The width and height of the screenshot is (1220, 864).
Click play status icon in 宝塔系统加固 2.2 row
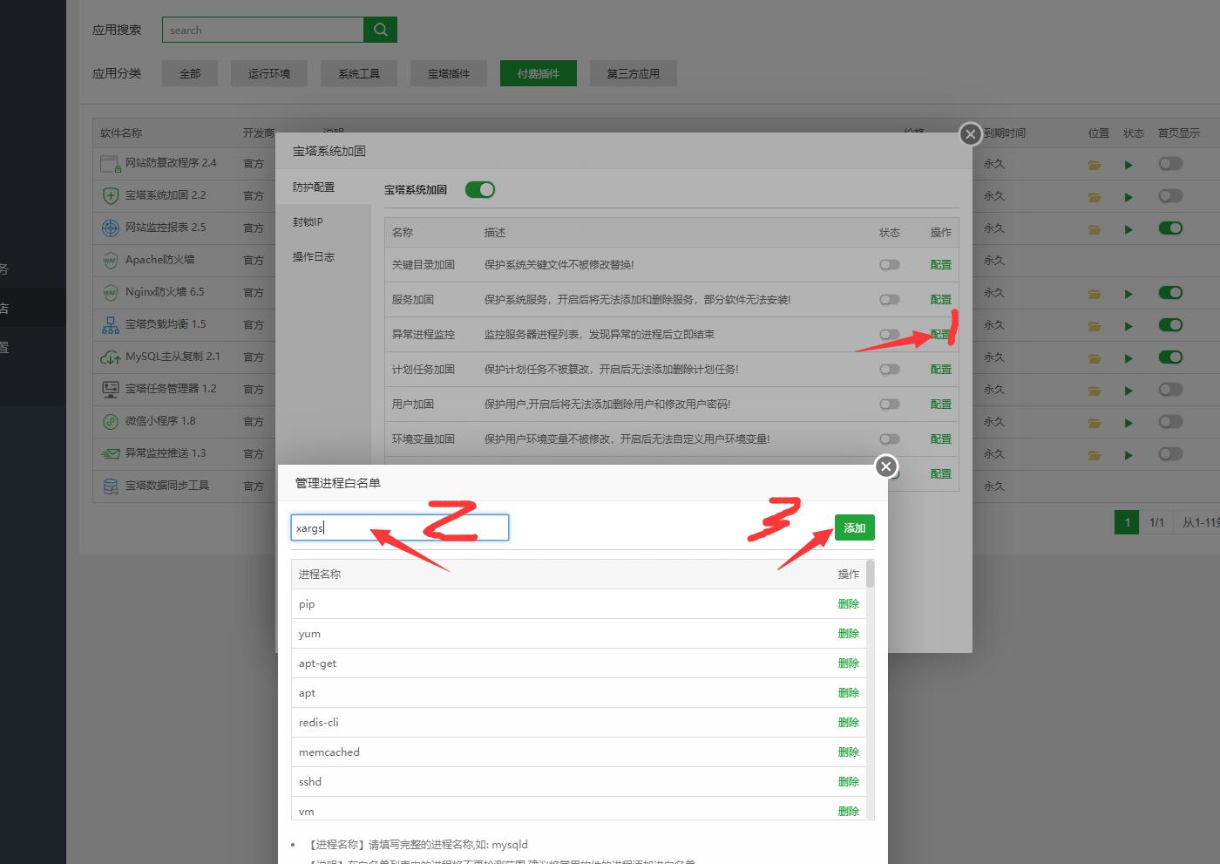(x=1128, y=197)
